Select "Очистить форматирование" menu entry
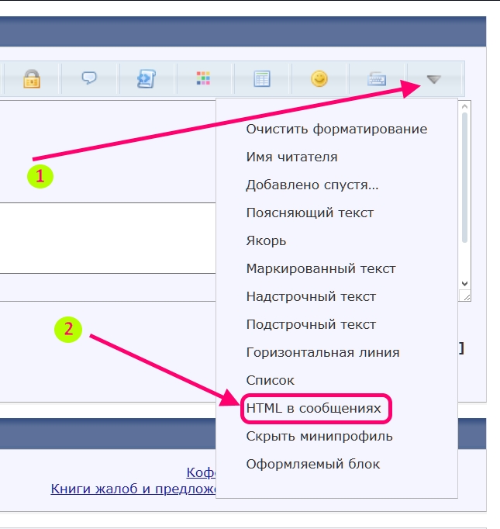 point(336,130)
